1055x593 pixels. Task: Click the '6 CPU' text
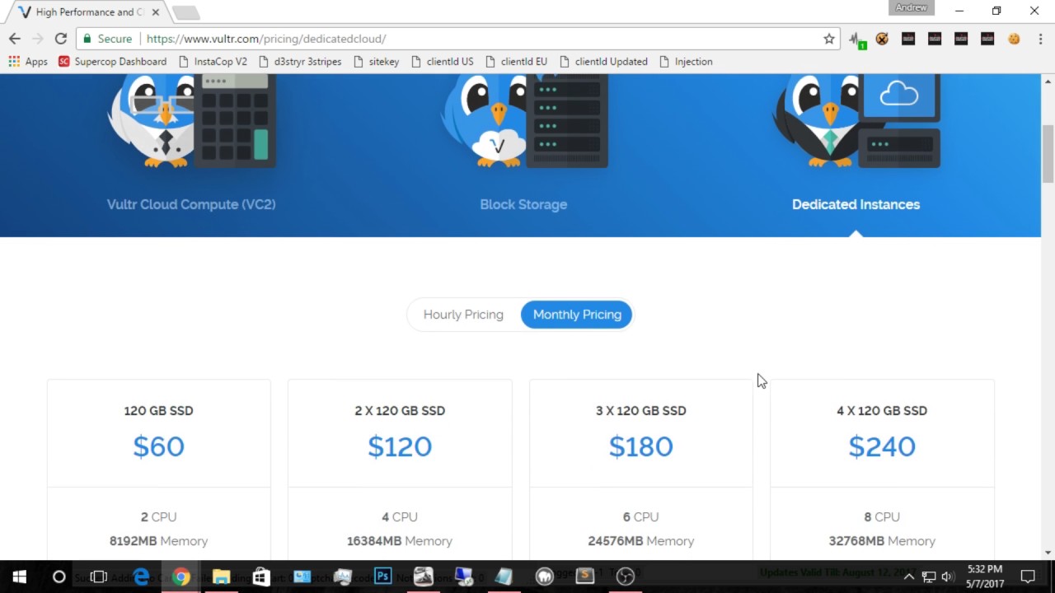[x=641, y=517]
